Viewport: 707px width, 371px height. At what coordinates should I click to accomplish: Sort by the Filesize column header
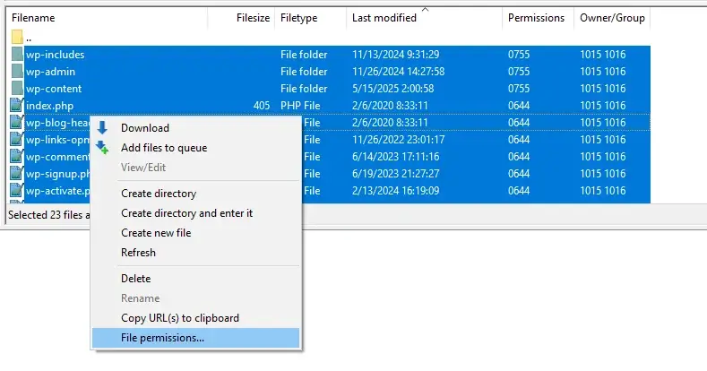(252, 18)
